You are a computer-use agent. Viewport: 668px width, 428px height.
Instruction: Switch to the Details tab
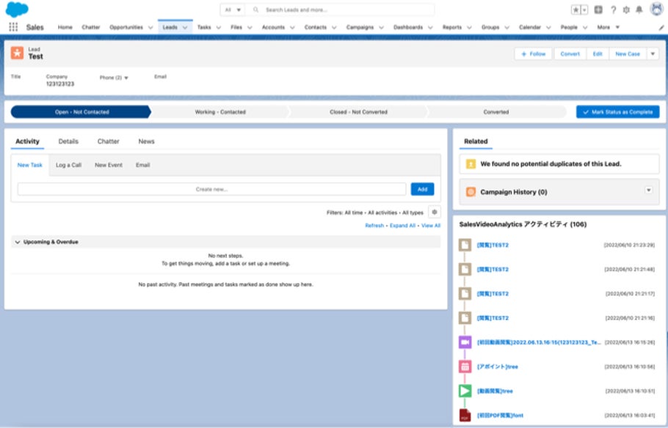[x=68, y=141]
